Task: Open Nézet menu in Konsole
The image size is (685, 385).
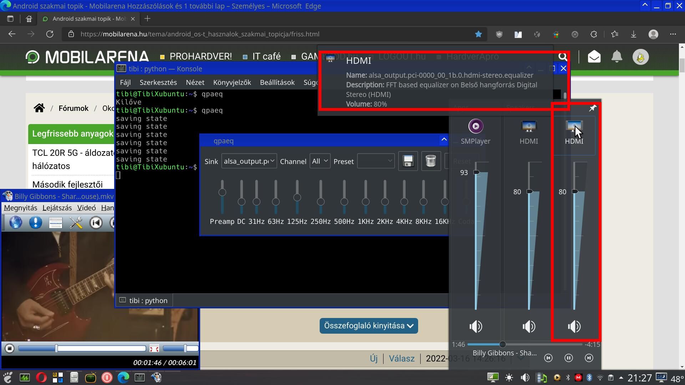Action: click(x=195, y=82)
